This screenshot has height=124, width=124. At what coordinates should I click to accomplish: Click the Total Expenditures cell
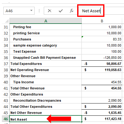(x=46, y=64)
